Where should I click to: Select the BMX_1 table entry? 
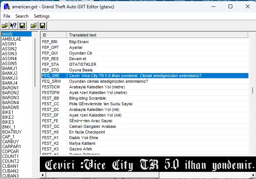coord(9,127)
